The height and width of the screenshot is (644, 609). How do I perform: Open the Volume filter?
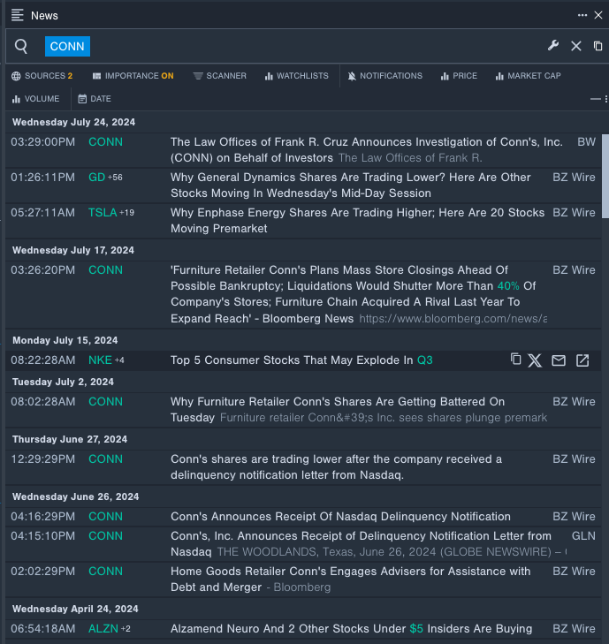tap(35, 99)
